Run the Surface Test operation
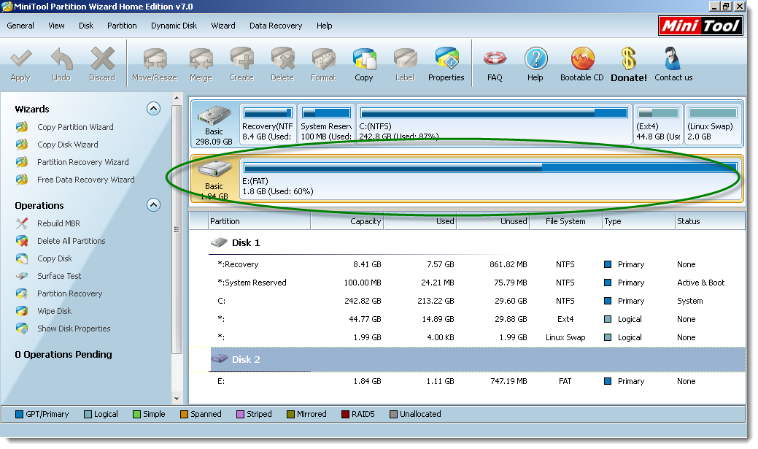This screenshot has width=758, height=449. (59, 276)
